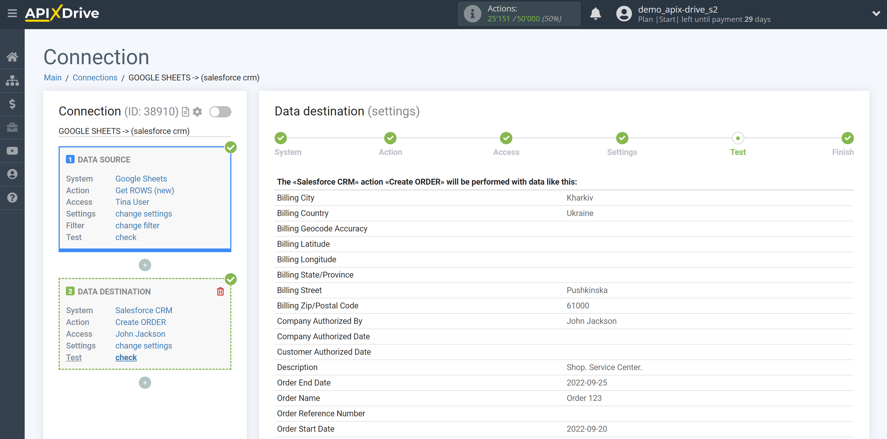Click the DATA SOURCE block header

click(104, 160)
